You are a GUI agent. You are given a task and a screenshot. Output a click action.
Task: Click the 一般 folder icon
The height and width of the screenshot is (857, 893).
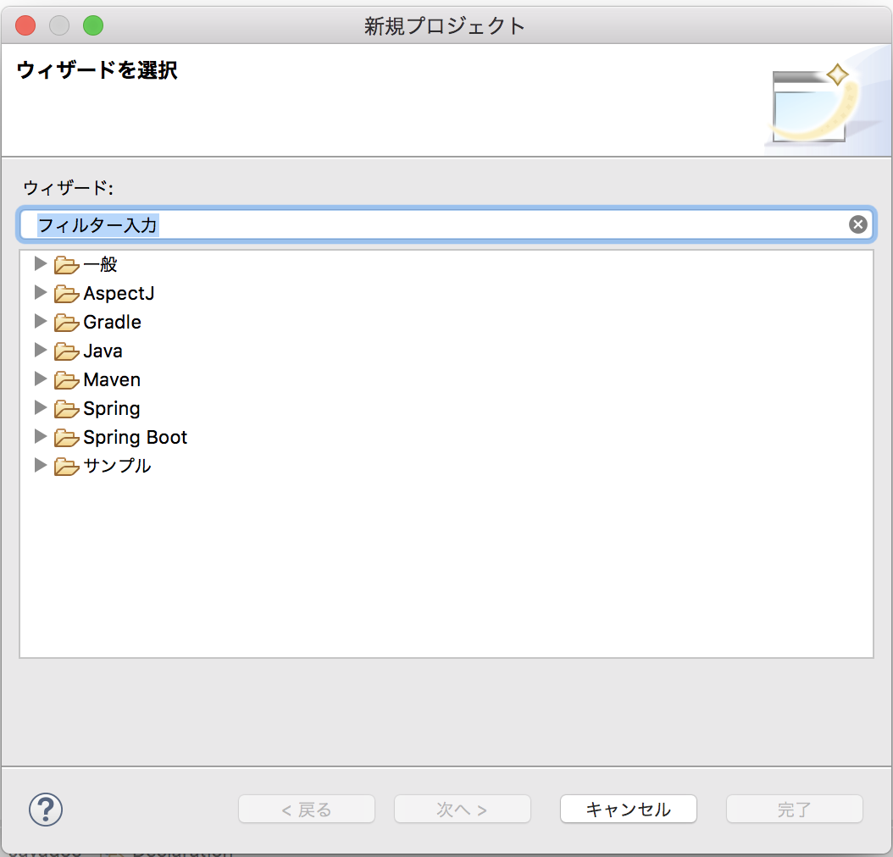click(67, 265)
